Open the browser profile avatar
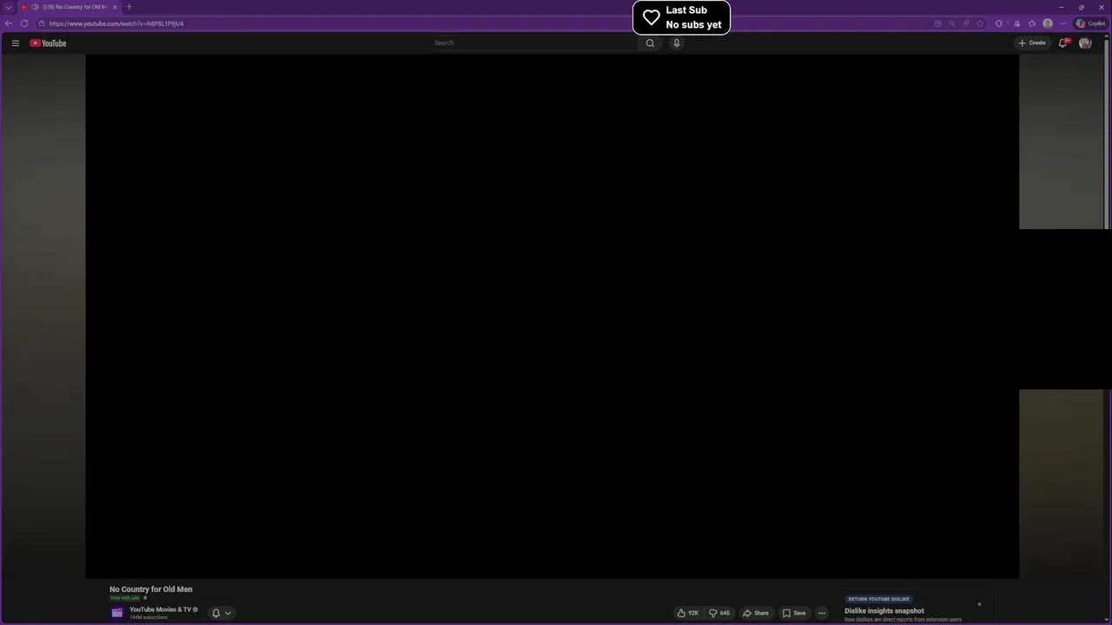Image resolution: width=1112 pixels, height=625 pixels. (x=1048, y=23)
